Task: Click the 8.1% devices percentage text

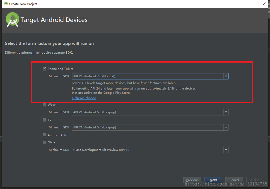Action: 171,89
